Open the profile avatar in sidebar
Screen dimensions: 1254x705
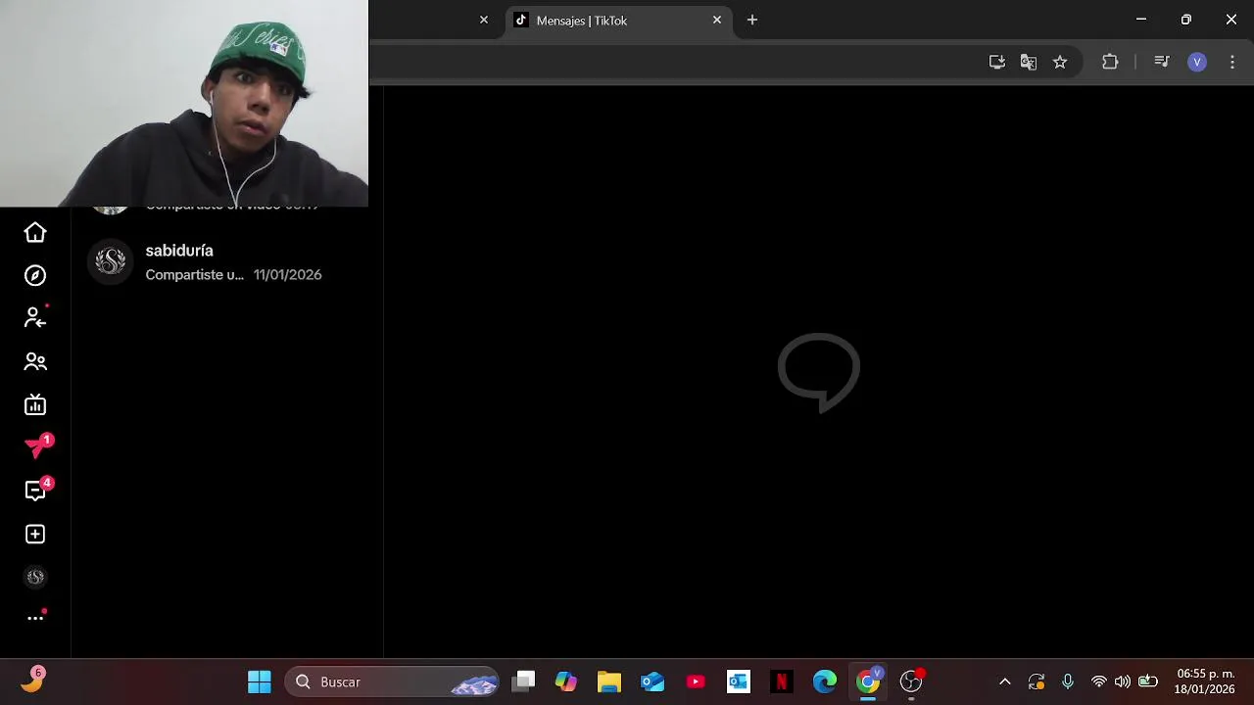[35, 577]
